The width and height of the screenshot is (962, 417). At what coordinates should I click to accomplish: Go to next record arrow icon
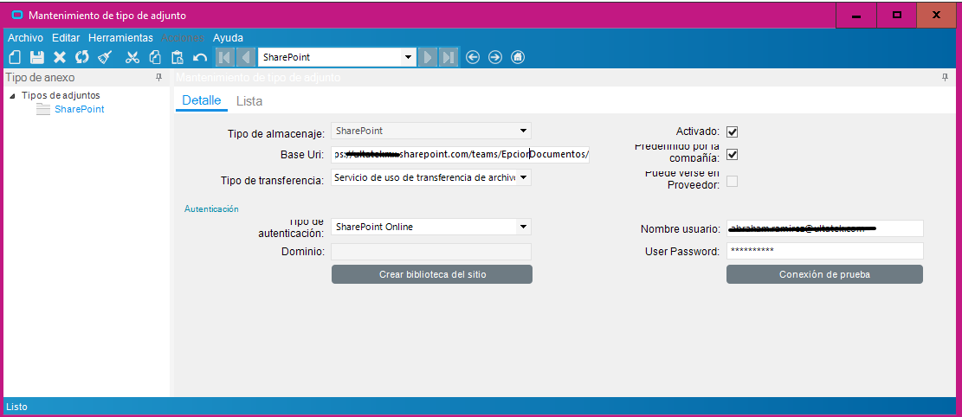[428, 58]
